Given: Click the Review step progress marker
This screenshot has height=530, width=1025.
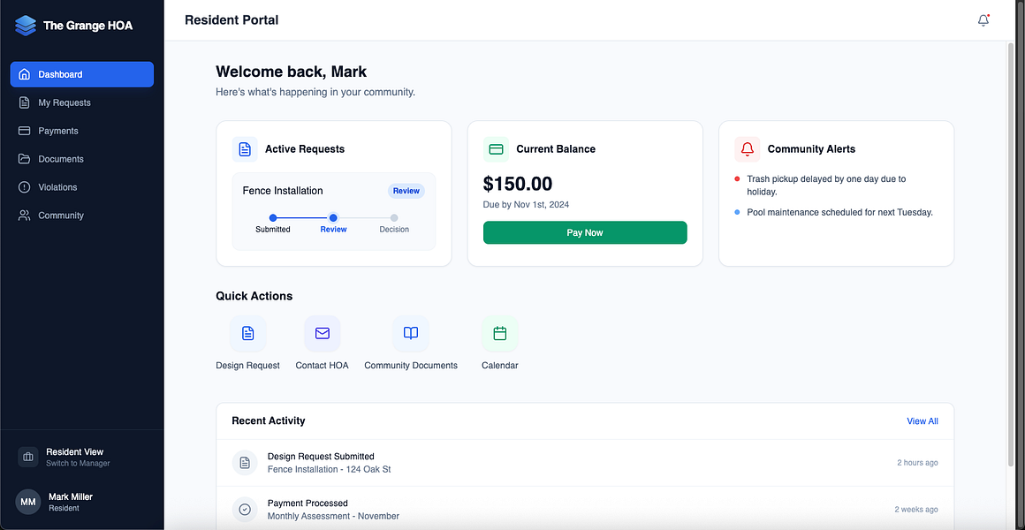Looking at the screenshot, I should tap(333, 217).
